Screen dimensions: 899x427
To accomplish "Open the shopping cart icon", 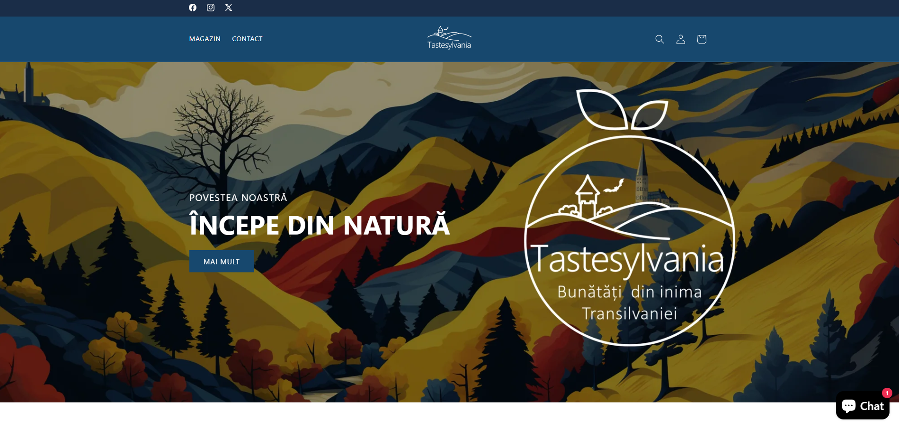I will [x=702, y=39].
